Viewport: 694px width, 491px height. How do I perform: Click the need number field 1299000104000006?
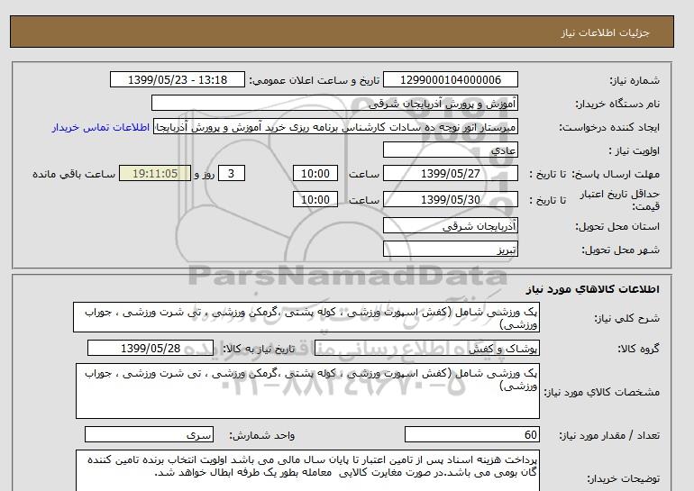click(450, 79)
